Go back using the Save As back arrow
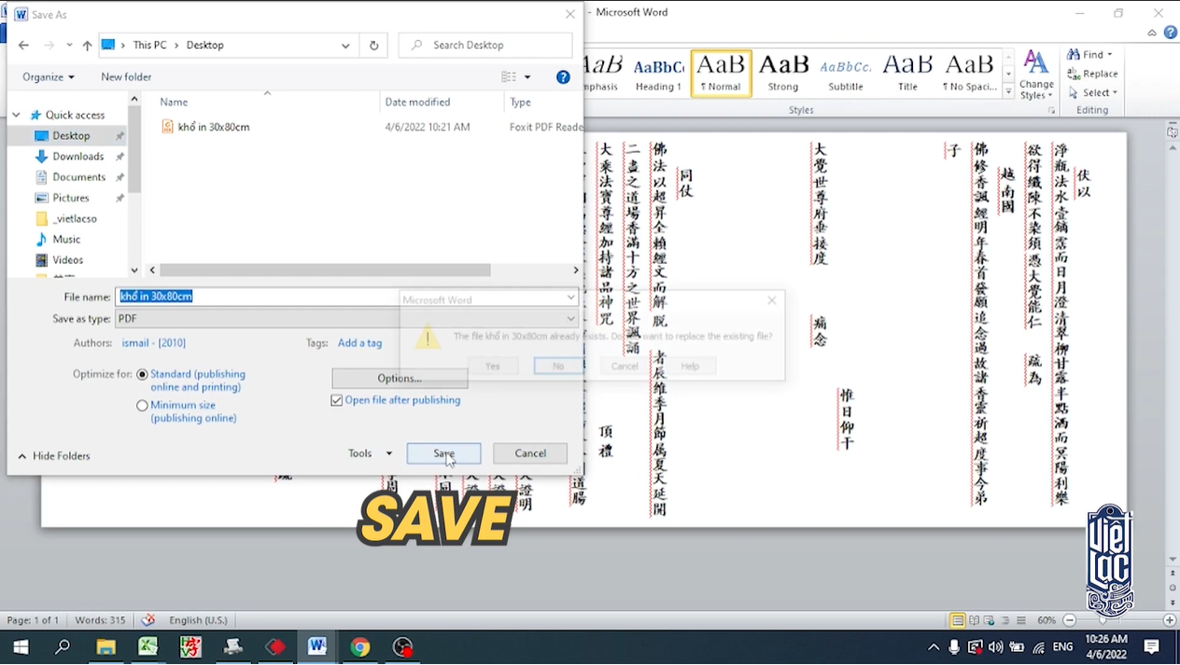The height and width of the screenshot is (665, 1180). click(23, 45)
